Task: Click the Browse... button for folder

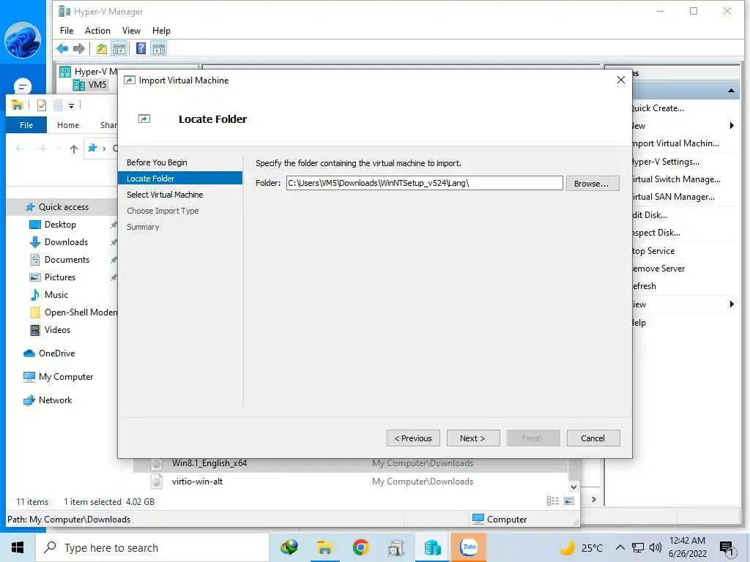Action: [592, 183]
